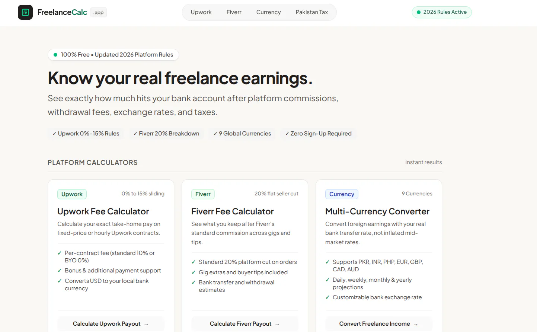Click the Upwork Fee Calculator heading
Image resolution: width=537 pixels, height=332 pixels.
click(103, 211)
